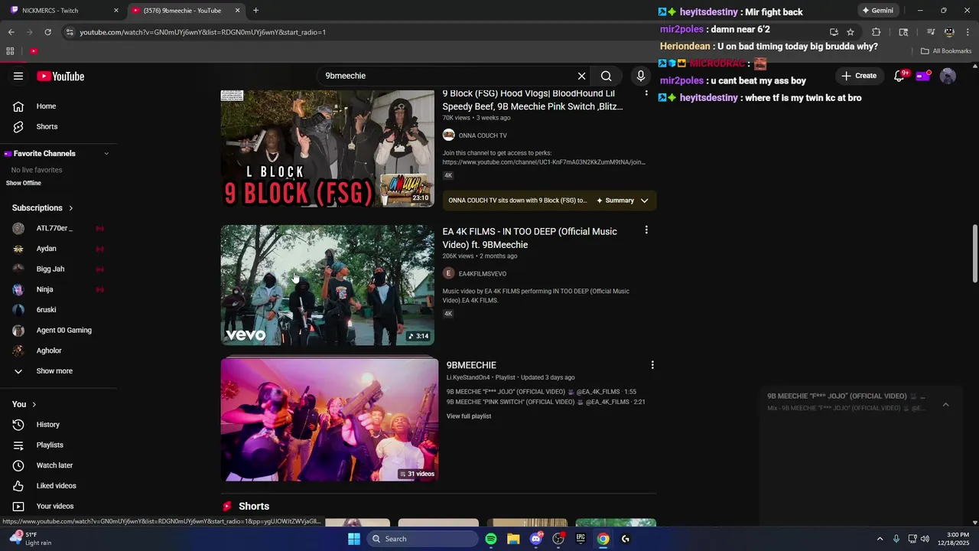
Task: Open Gemini in Chrome
Action: pos(878,11)
